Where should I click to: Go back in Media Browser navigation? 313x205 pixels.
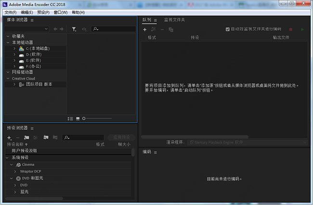[x=55, y=29]
